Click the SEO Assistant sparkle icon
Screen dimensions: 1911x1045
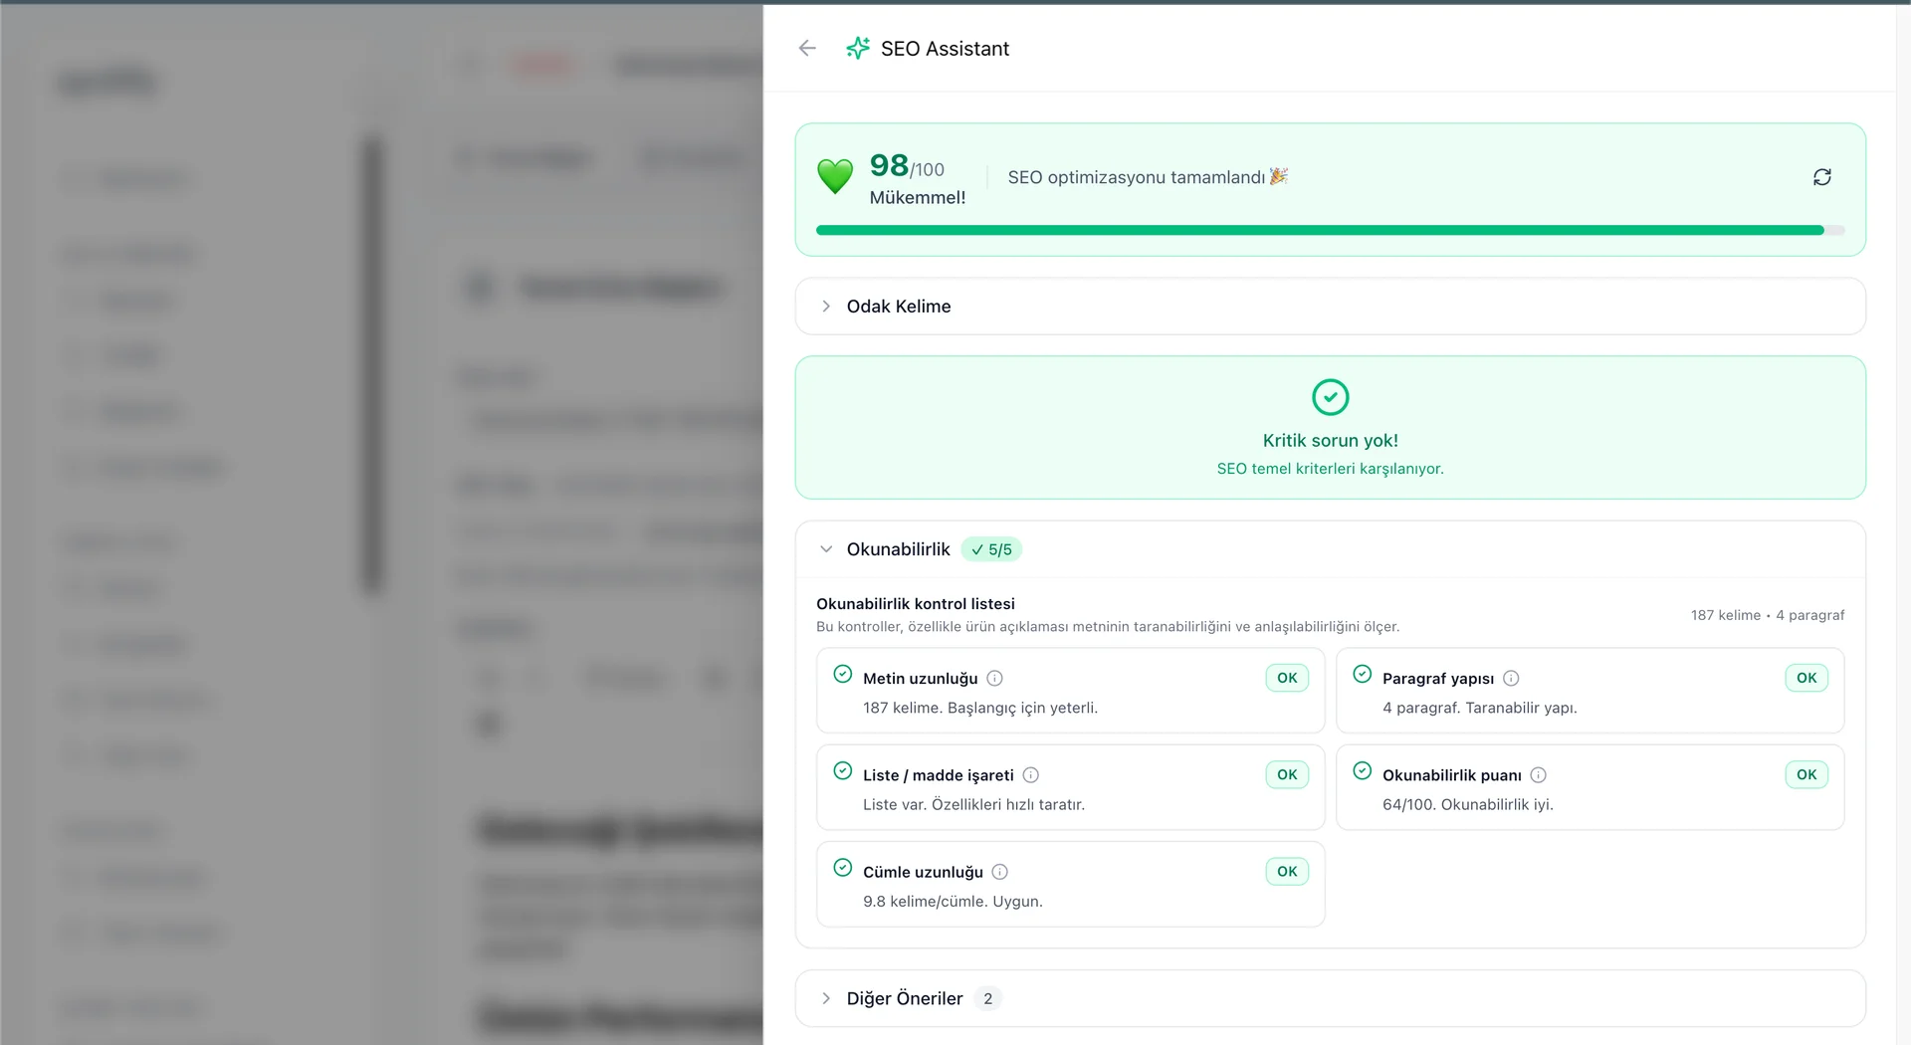click(x=857, y=48)
